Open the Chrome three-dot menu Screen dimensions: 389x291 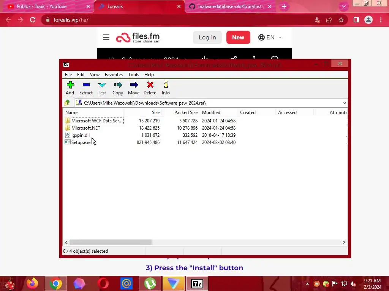pos(381,20)
